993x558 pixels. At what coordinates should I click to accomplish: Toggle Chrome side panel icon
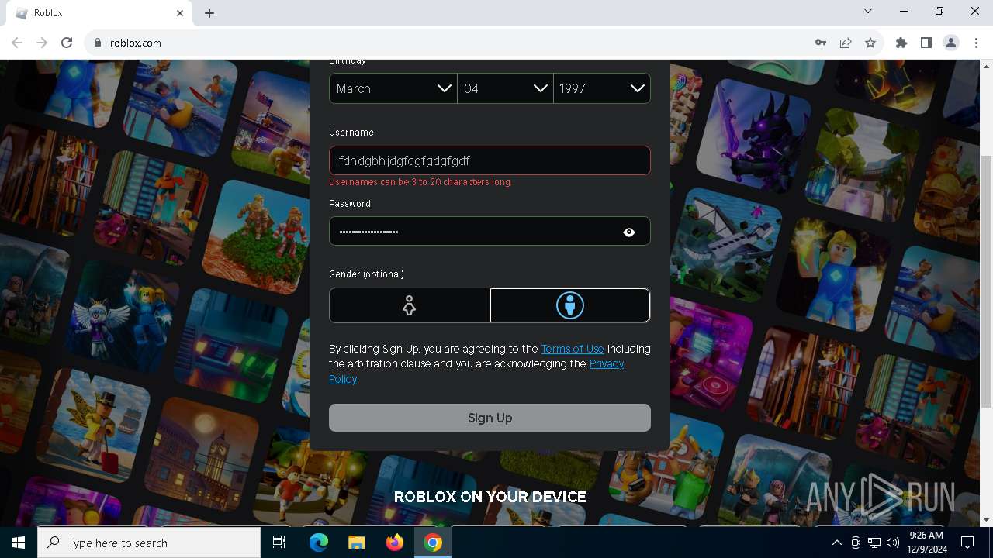(x=926, y=43)
